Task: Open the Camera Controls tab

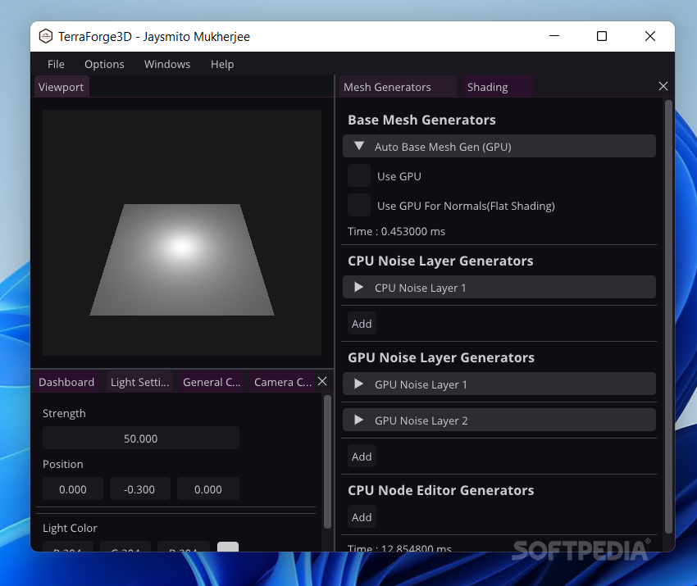Action: click(x=283, y=382)
